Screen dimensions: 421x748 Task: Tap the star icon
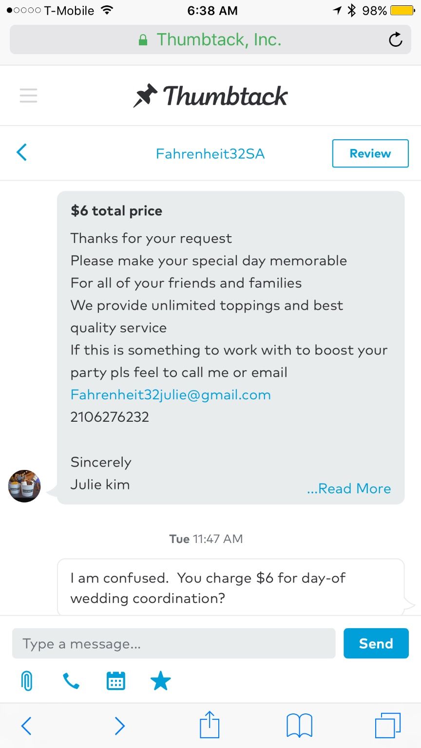[160, 681]
